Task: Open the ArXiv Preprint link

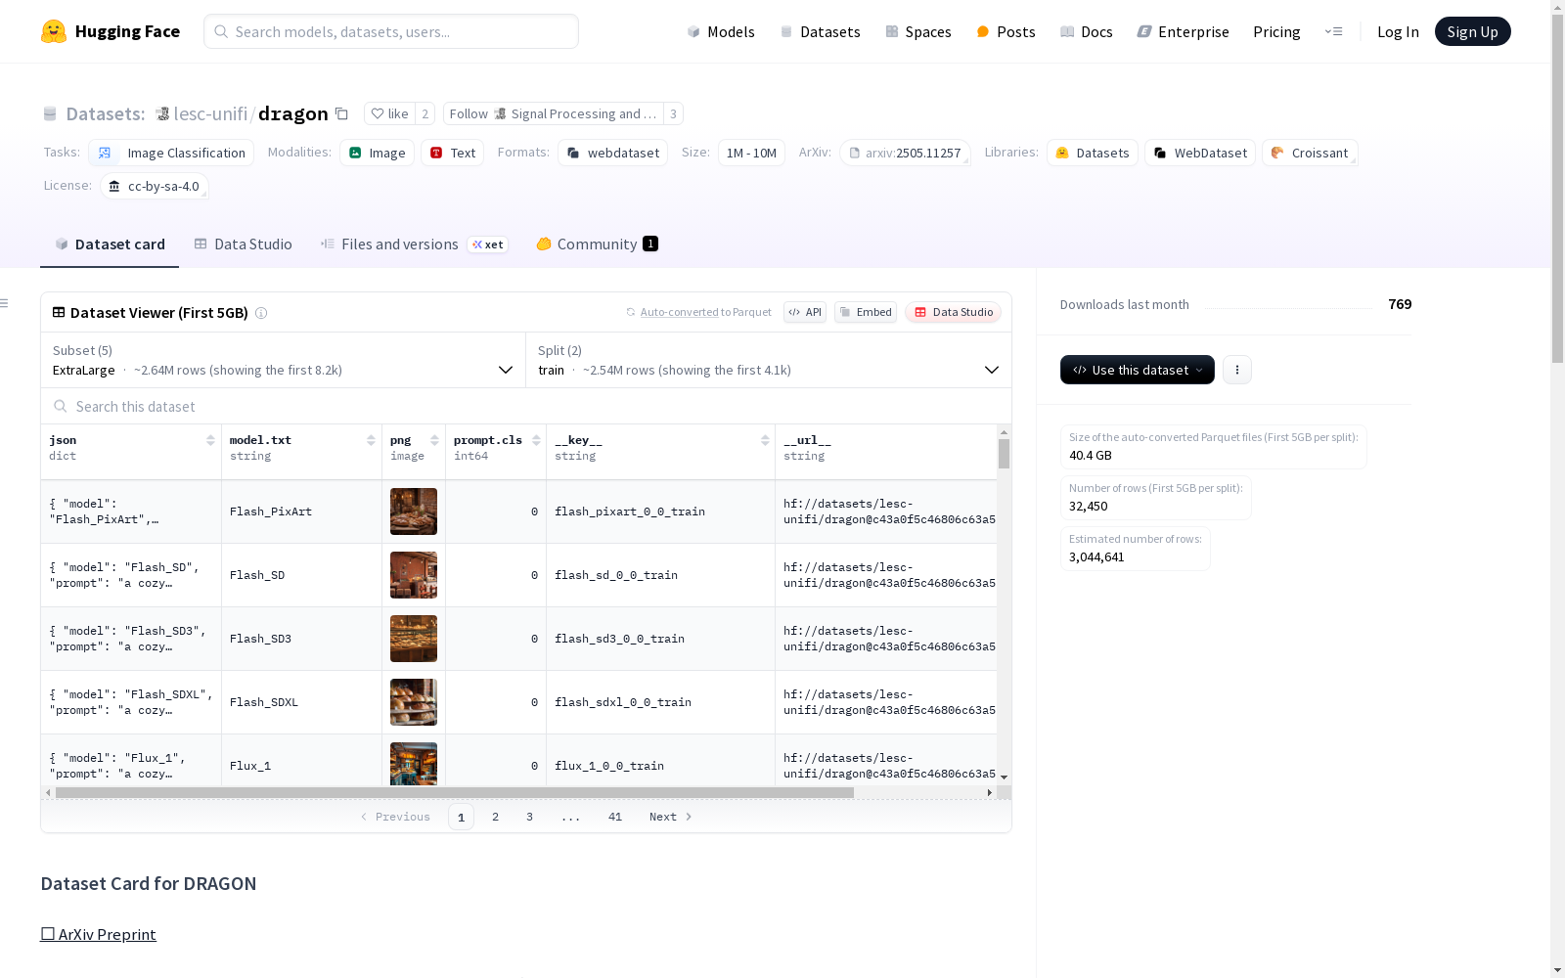Action: (99, 934)
